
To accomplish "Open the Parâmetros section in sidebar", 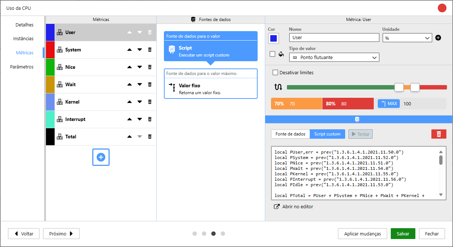I will coord(22,67).
